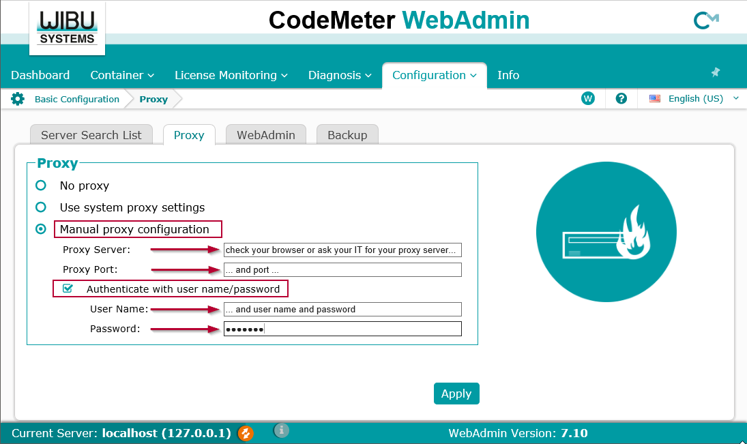Click the gear icon beside Basic Configuration
This screenshot has height=444, width=747.
tap(18, 99)
